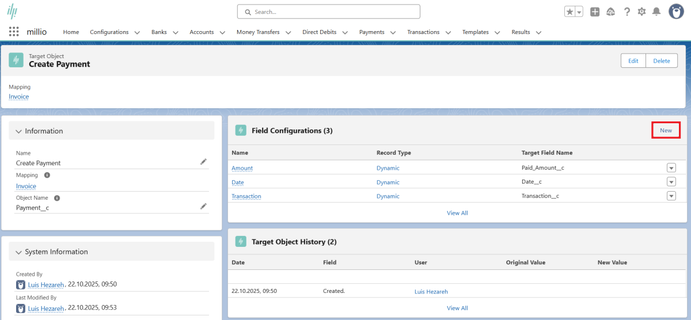Expand the Payments navigation menu chevron
Image resolution: width=691 pixels, height=320 pixels.
(393, 33)
